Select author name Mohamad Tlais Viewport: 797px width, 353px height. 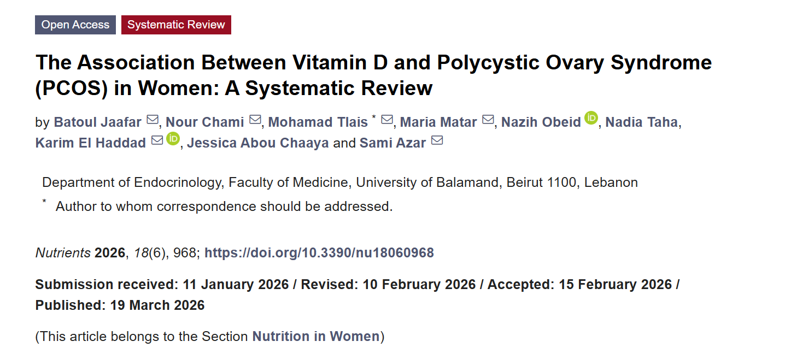click(x=318, y=122)
